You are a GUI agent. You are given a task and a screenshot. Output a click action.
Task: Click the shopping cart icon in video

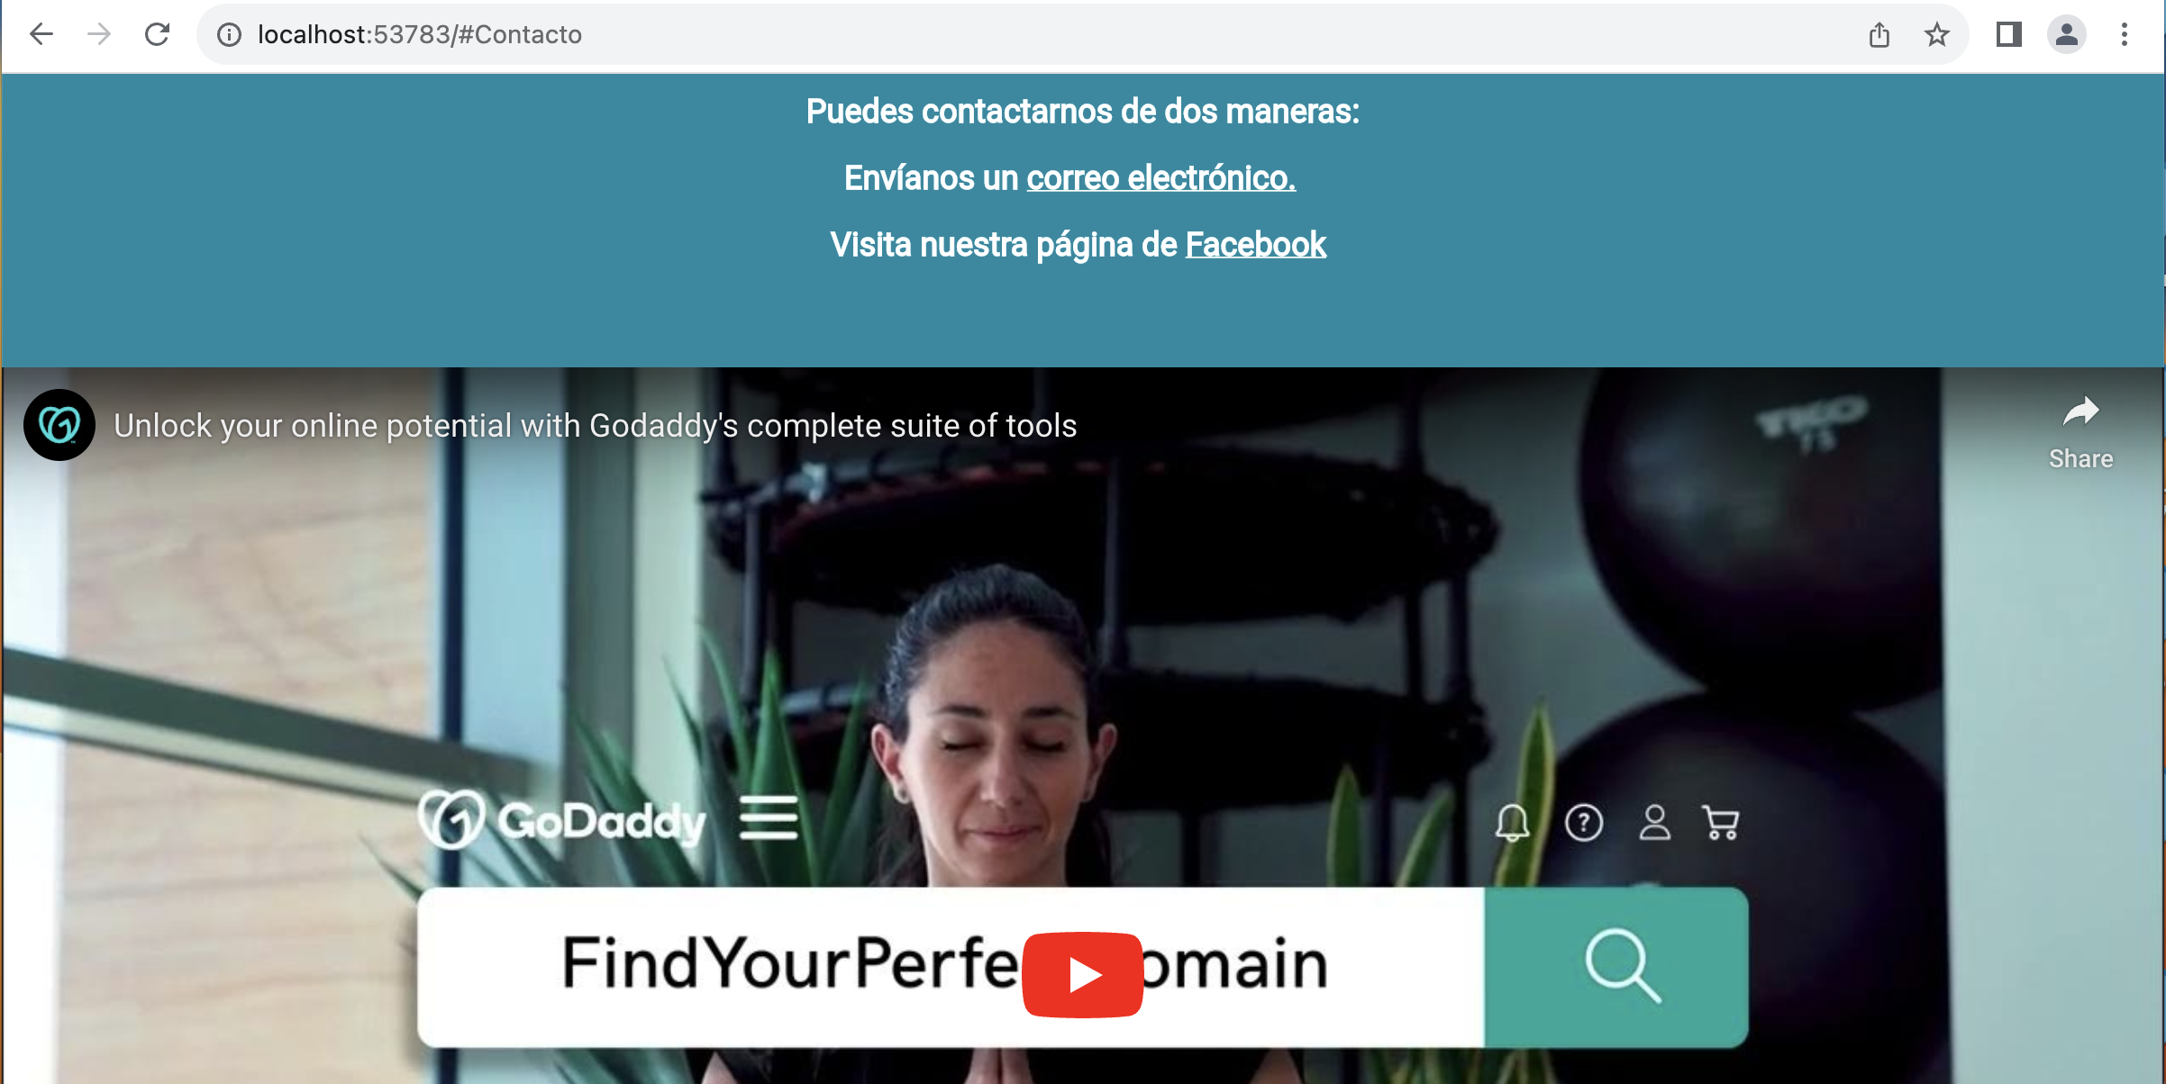(1721, 823)
